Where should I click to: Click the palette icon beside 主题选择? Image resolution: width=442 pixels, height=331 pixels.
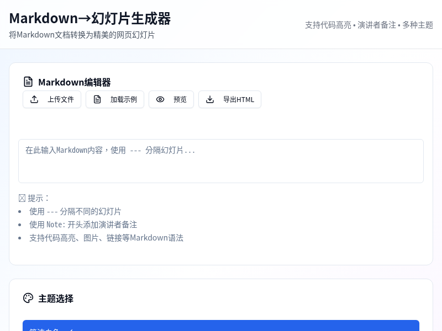click(x=28, y=298)
